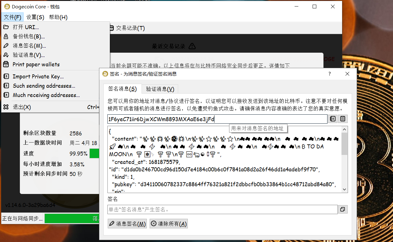Click the 最近交易记录 heading
The width and height of the screenshot is (393, 242).
pyautogui.click(x=169, y=46)
